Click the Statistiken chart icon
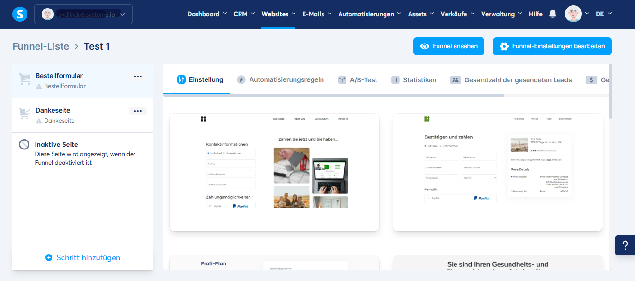The height and width of the screenshot is (281, 635). pos(395,80)
